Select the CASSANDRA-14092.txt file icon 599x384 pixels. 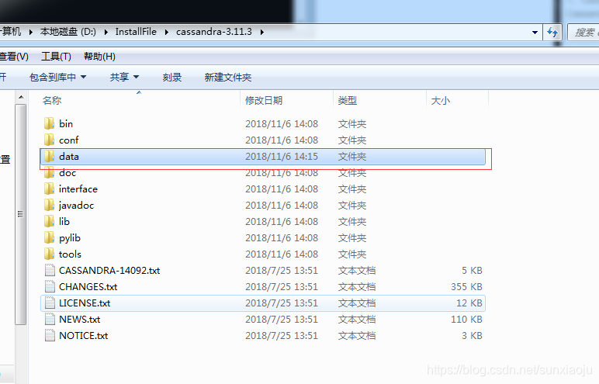coord(50,271)
